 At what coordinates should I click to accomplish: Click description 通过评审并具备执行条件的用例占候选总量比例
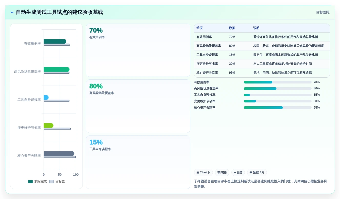286,37
